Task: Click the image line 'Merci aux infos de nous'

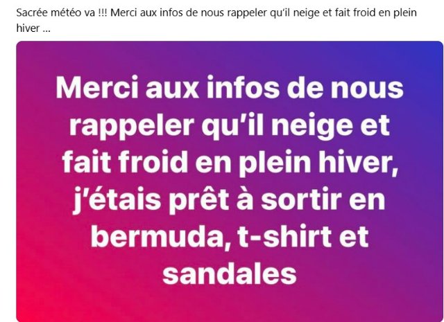Action: (x=230, y=88)
